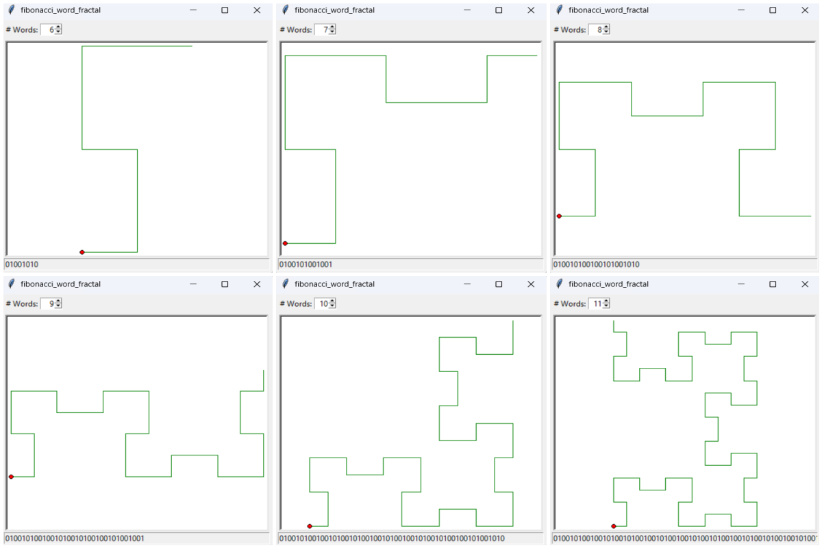Image resolution: width=822 pixels, height=548 pixels.
Task: Close the window with # Words set to 8
Action: click(805, 10)
